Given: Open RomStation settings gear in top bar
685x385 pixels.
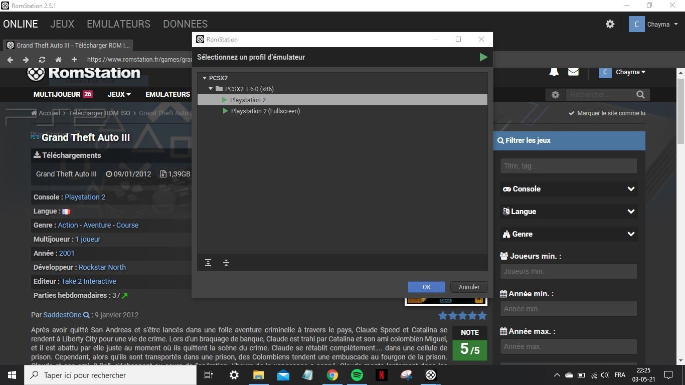Looking at the screenshot, I should click(610, 24).
